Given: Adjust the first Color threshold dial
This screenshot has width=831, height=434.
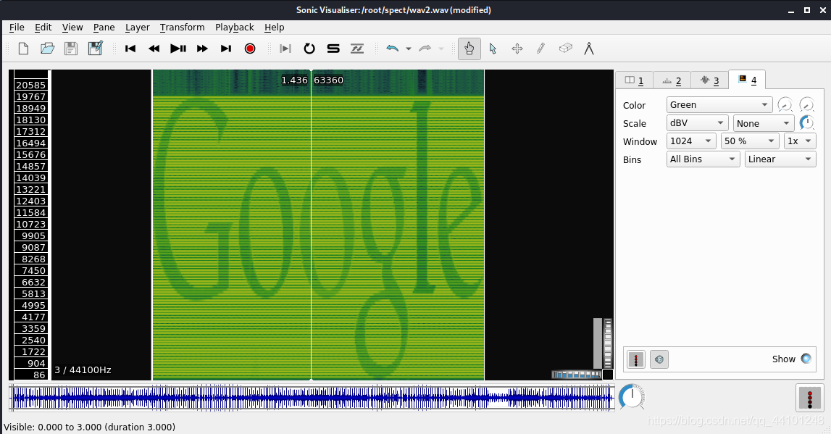Looking at the screenshot, I should [x=785, y=105].
